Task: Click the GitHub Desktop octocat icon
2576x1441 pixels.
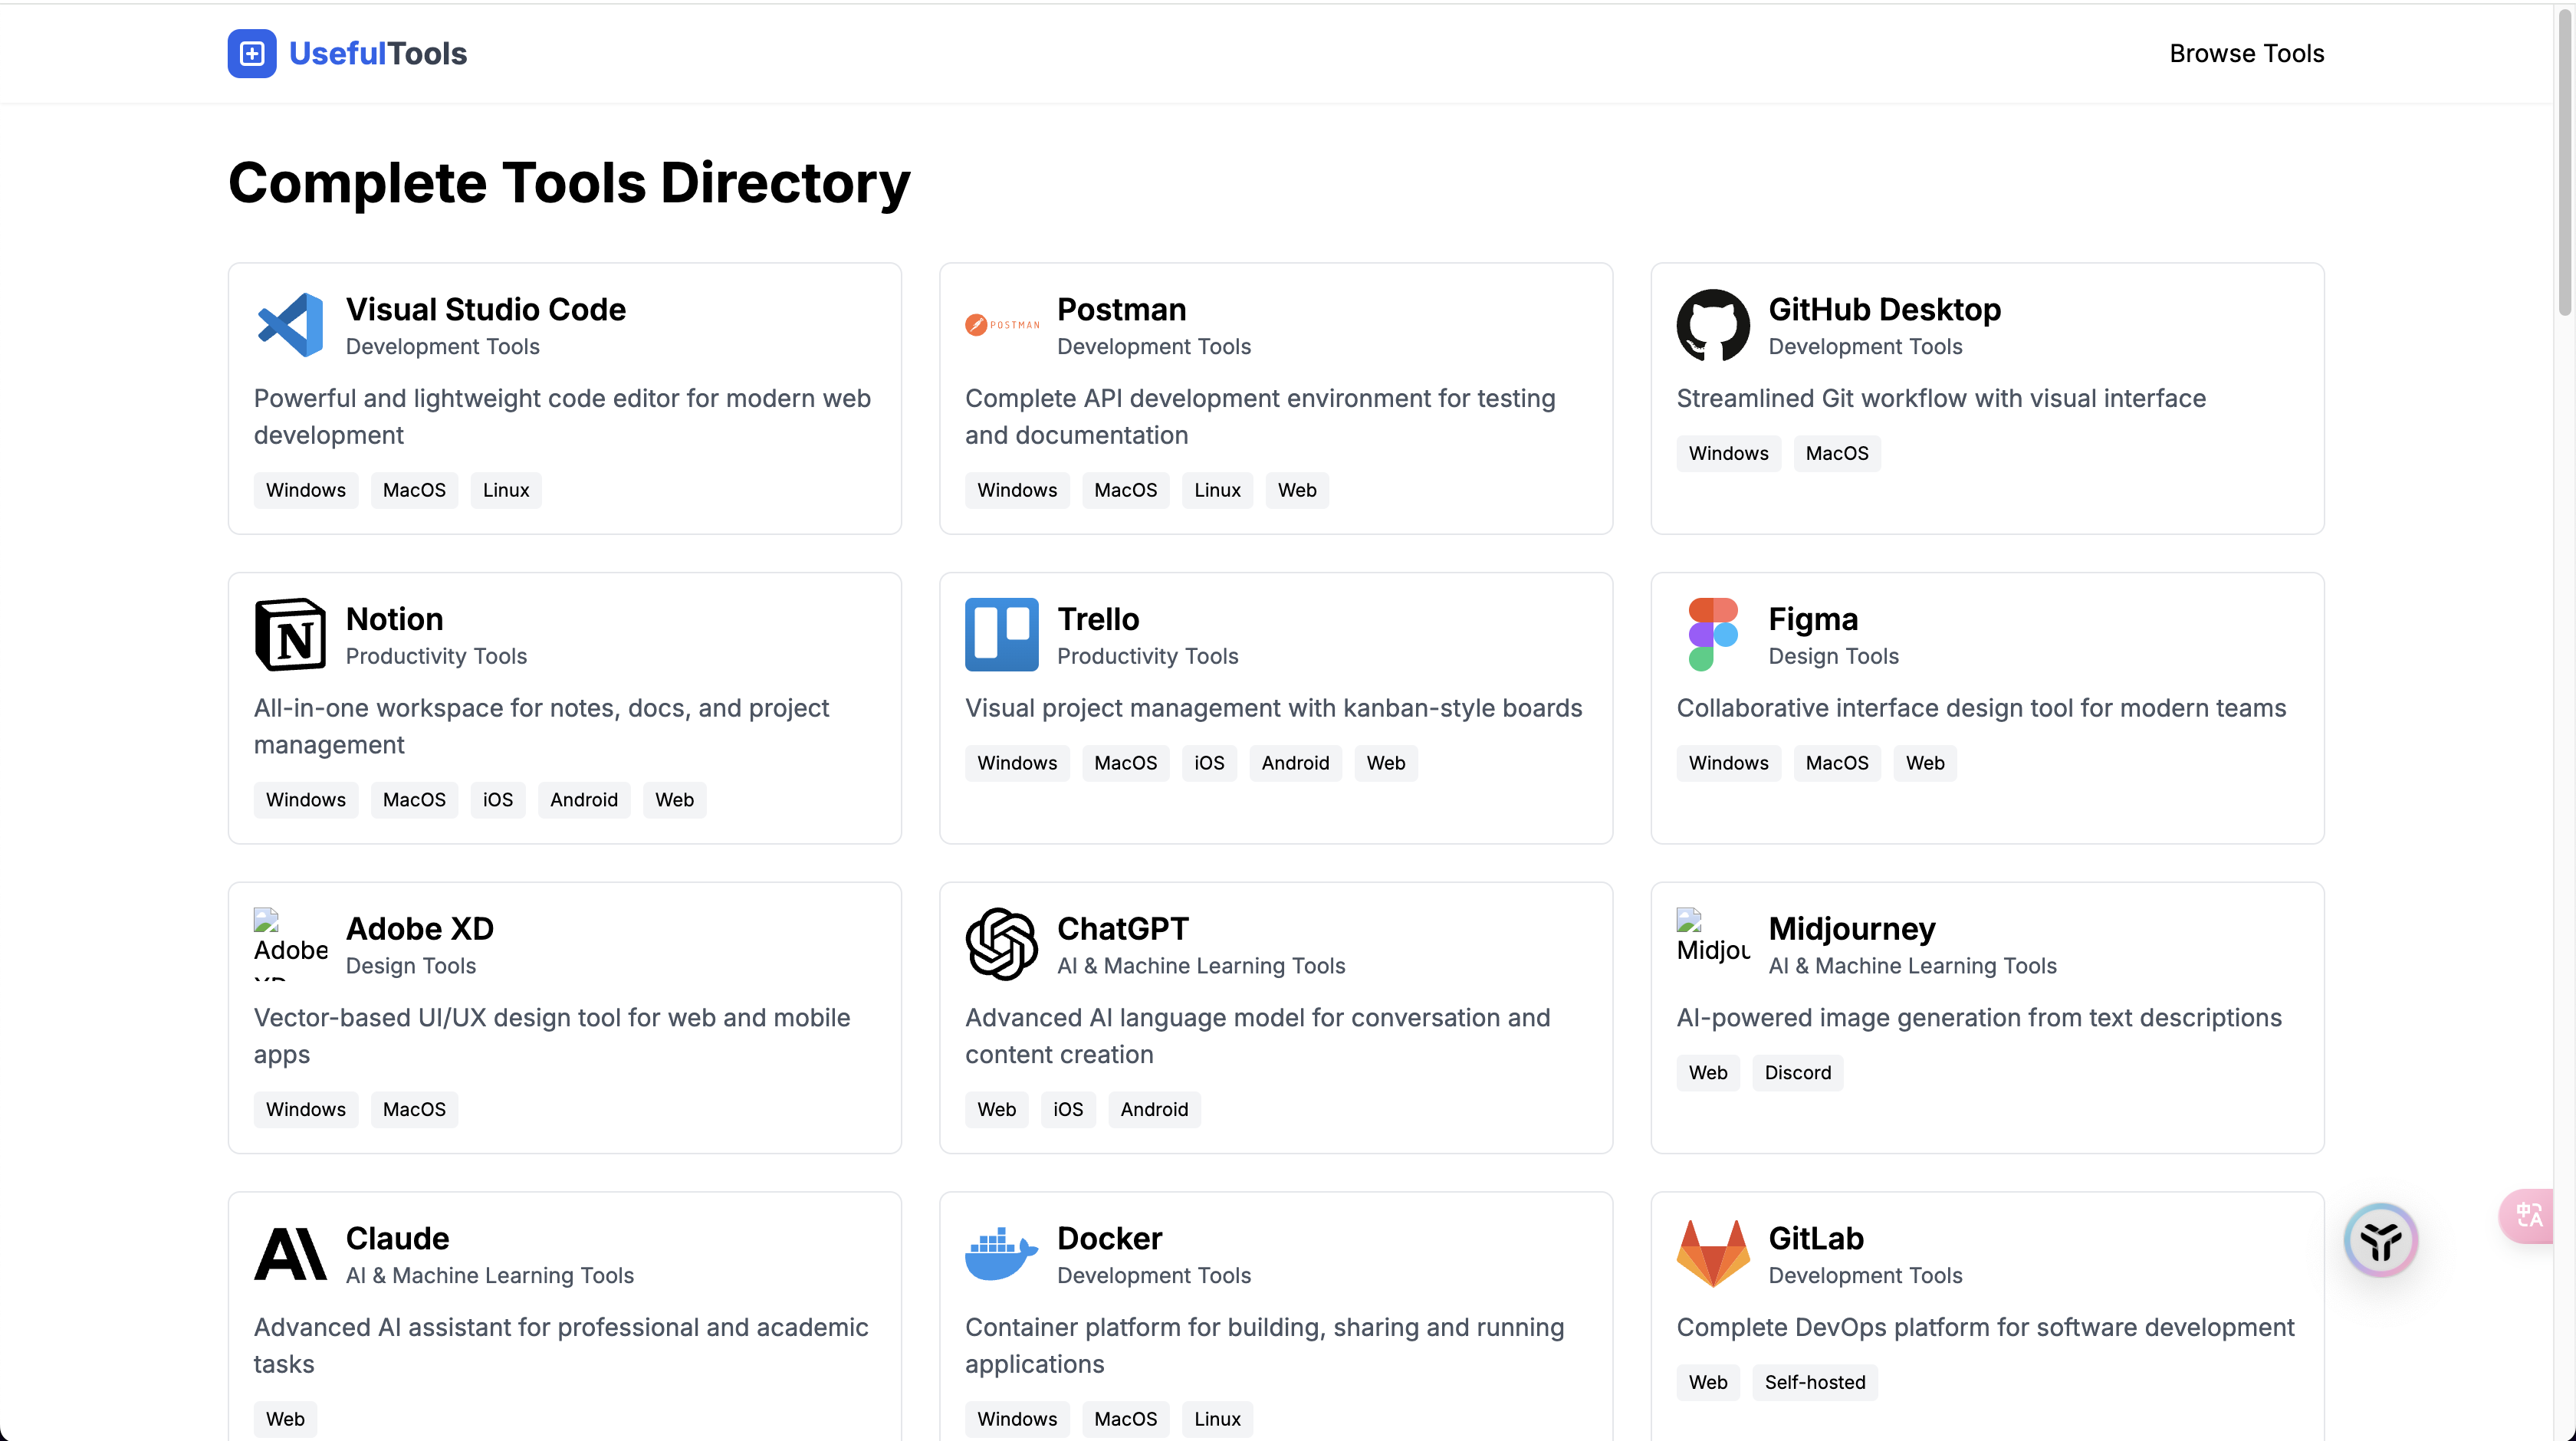Action: 1713,325
